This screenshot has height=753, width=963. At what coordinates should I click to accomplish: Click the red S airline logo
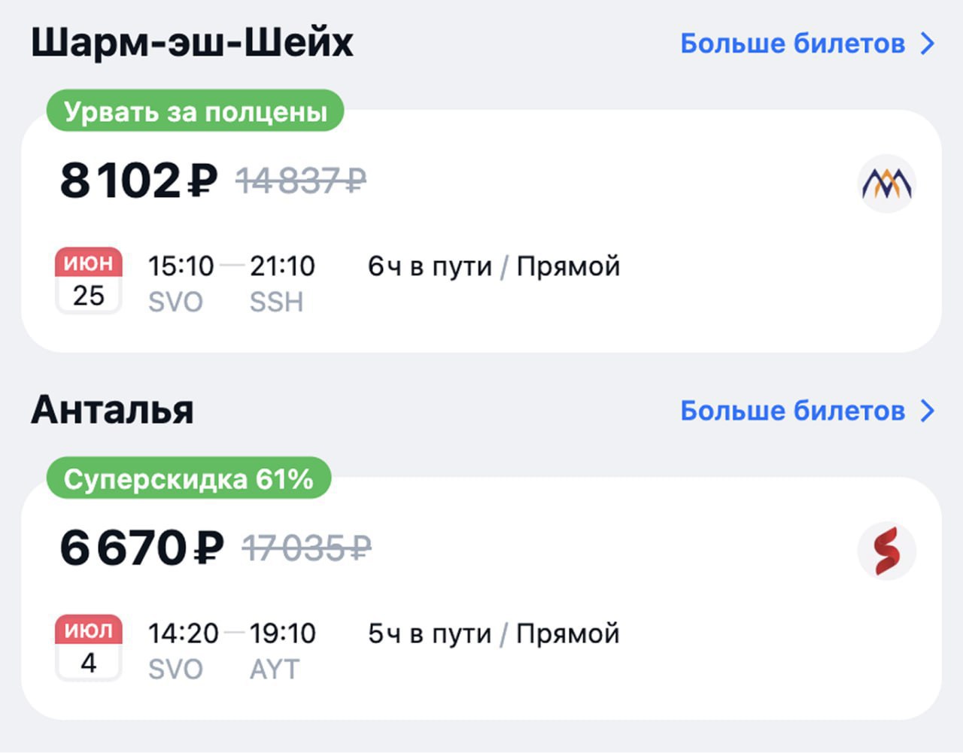pyautogui.click(x=886, y=551)
